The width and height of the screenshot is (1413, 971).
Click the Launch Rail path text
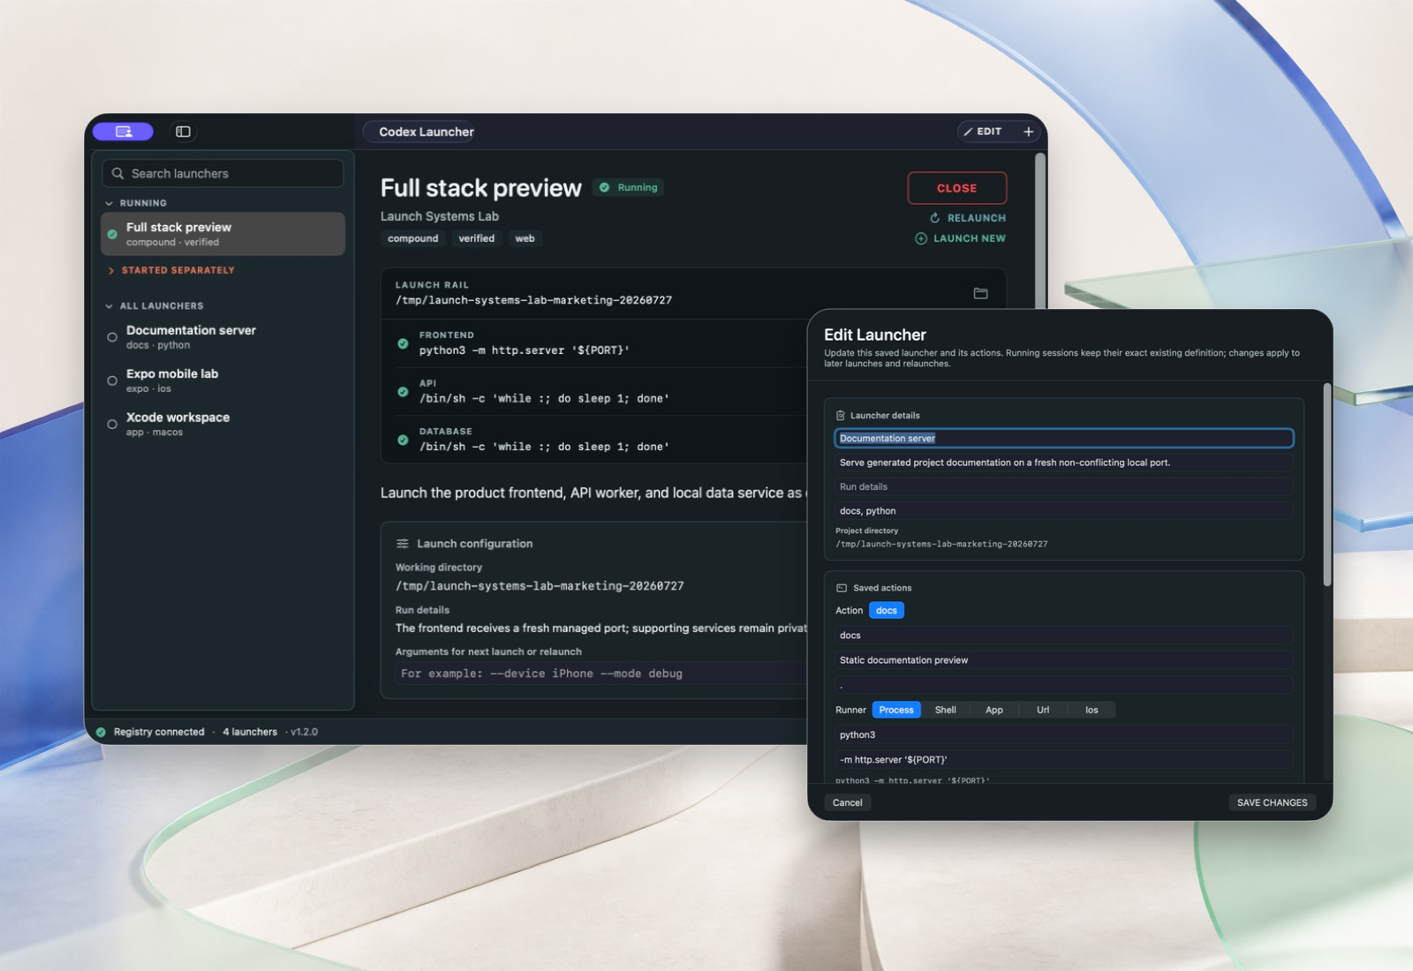pos(533,300)
